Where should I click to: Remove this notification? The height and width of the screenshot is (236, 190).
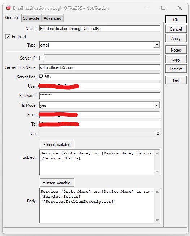pos(176,69)
